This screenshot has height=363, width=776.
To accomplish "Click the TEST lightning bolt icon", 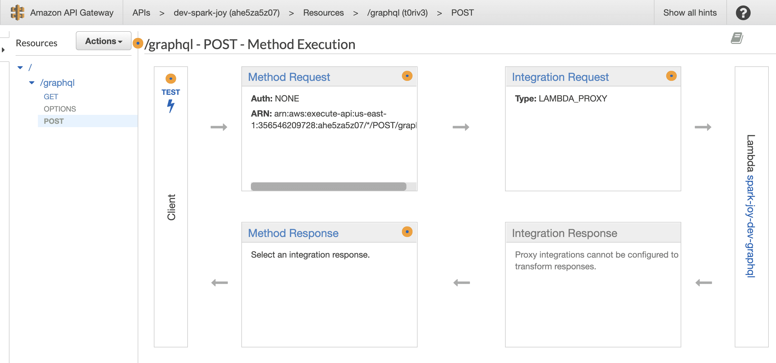I will click(171, 106).
